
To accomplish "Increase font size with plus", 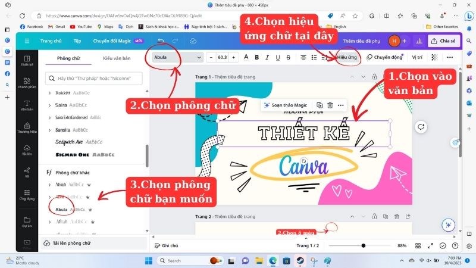I will coord(233,57).
